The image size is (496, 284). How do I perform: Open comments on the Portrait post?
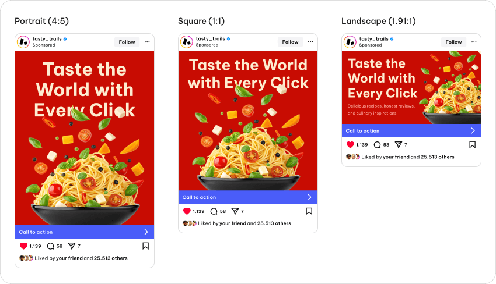pyautogui.click(x=50, y=246)
